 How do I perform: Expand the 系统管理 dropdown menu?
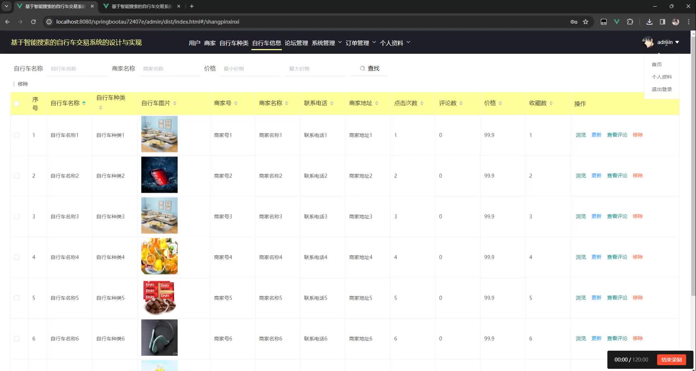pyautogui.click(x=327, y=43)
